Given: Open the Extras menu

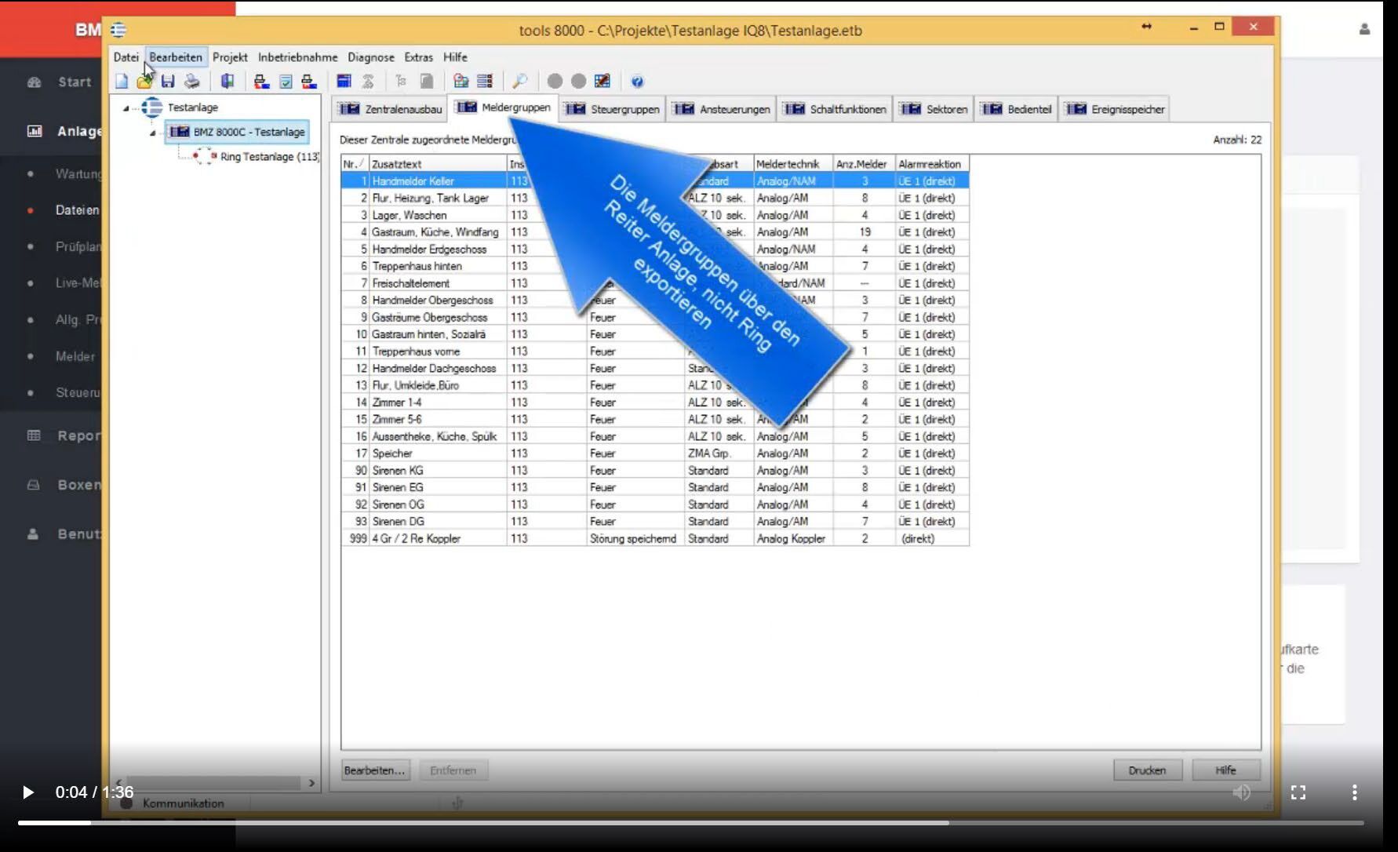Looking at the screenshot, I should (x=418, y=57).
